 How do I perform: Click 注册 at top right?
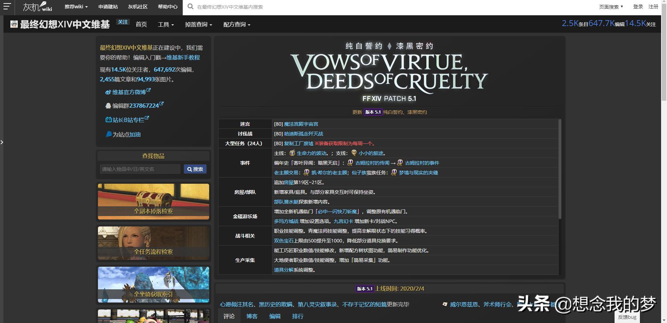pyautogui.click(x=653, y=7)
